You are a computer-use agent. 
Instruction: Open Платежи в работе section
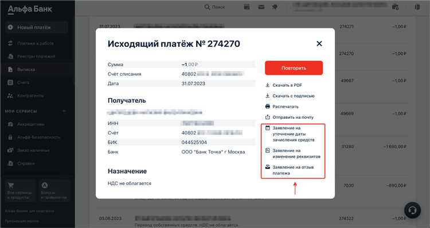(31, 43)
